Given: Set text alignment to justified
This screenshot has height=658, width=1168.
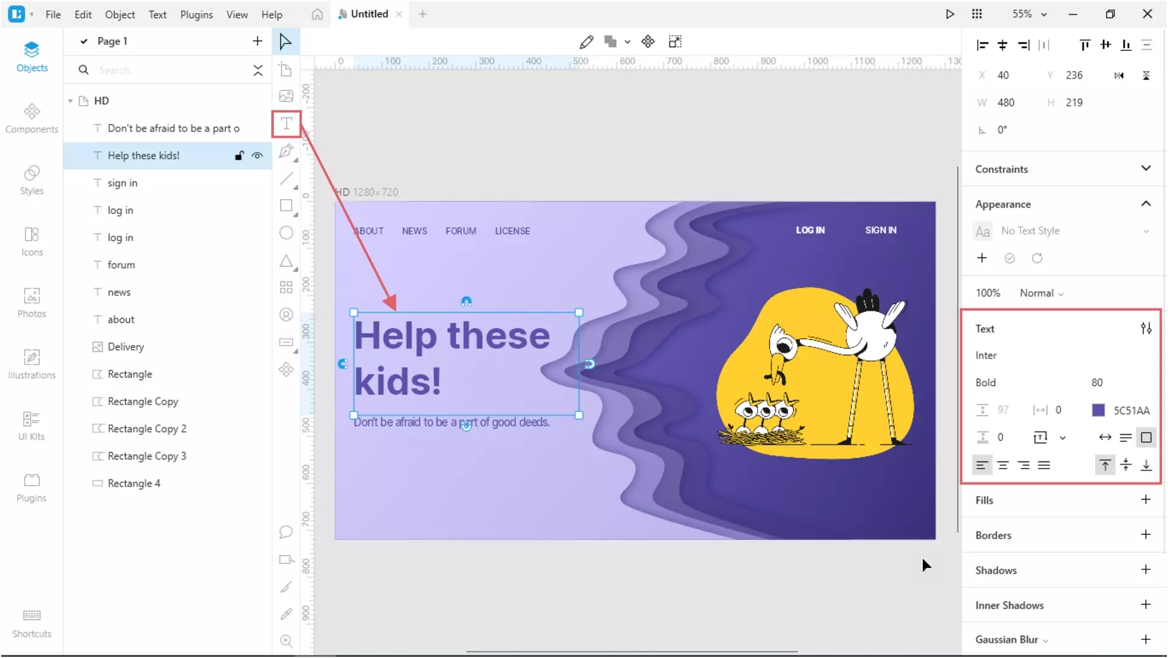Looking at the screenshot, I should click(x=1044, y=466).
